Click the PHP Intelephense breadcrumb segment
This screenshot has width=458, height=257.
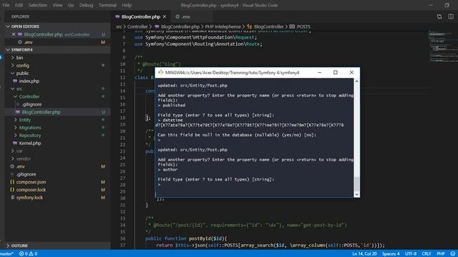pyautogui.click(x=223, y=26)
